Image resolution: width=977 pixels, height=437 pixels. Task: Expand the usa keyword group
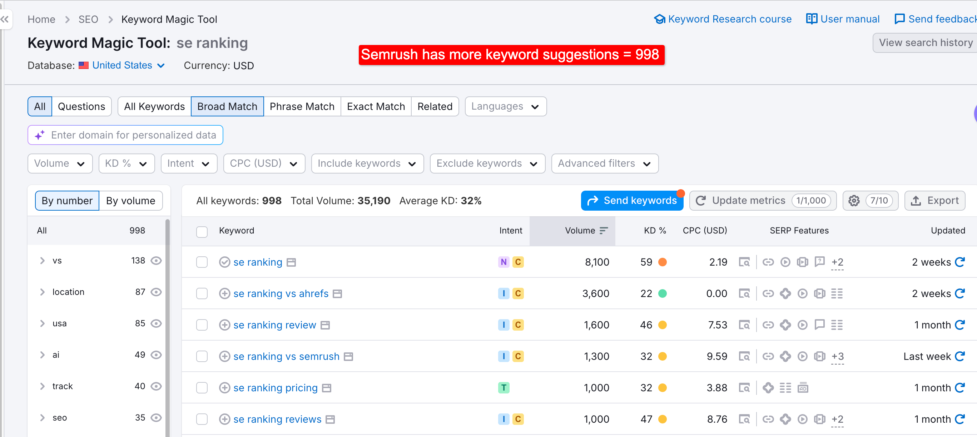pyautogui.click(x=43, y=324)
